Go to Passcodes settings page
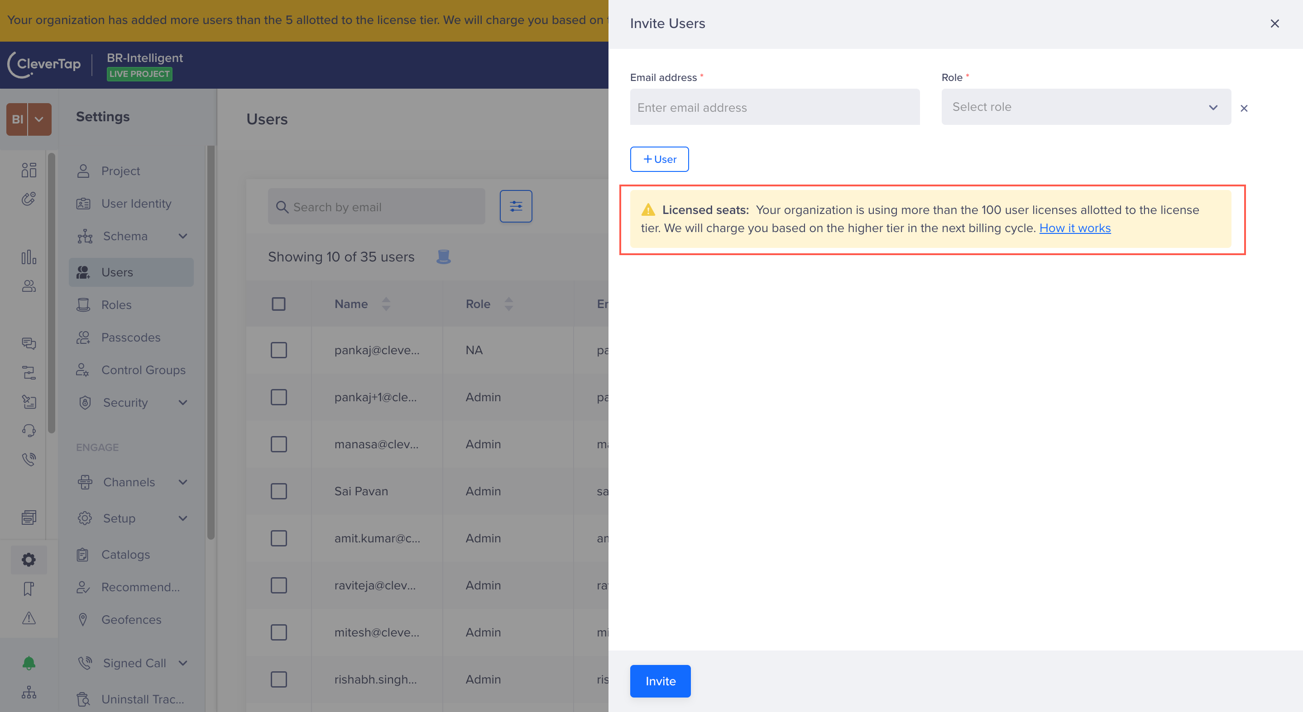 coord(130,337)
